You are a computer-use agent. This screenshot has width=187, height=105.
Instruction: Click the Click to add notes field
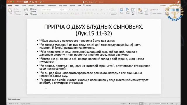coord(14,99)
